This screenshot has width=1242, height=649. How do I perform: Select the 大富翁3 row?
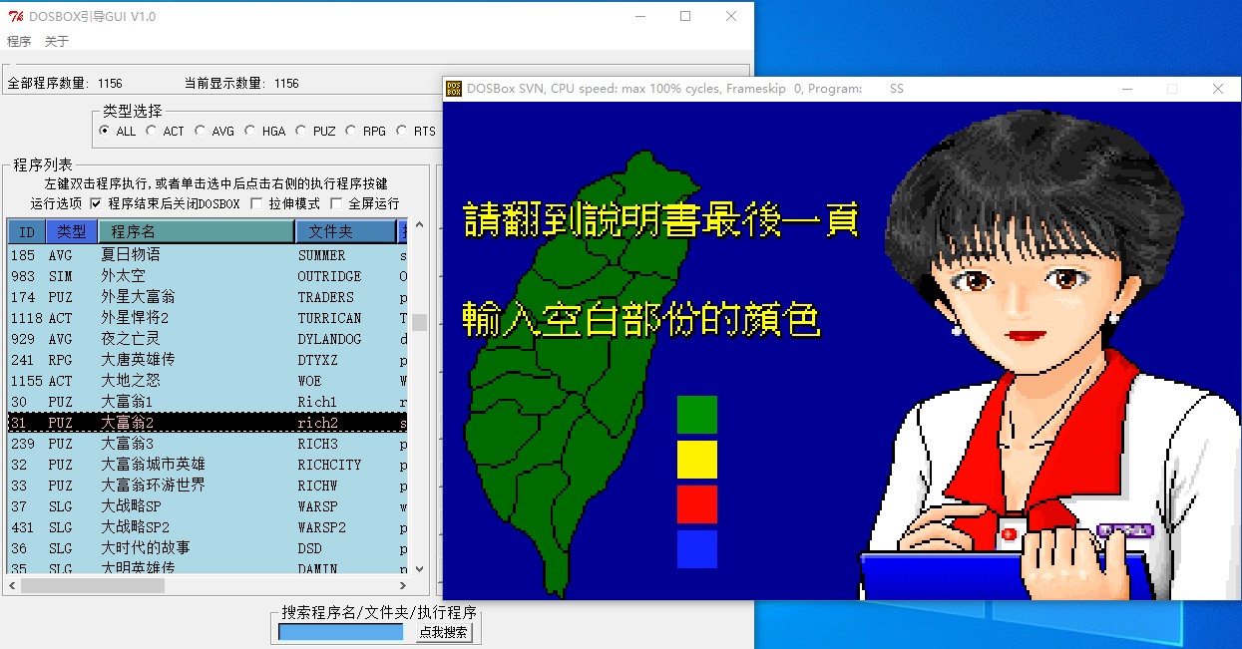pyautogui.click(x=207, y=444)
